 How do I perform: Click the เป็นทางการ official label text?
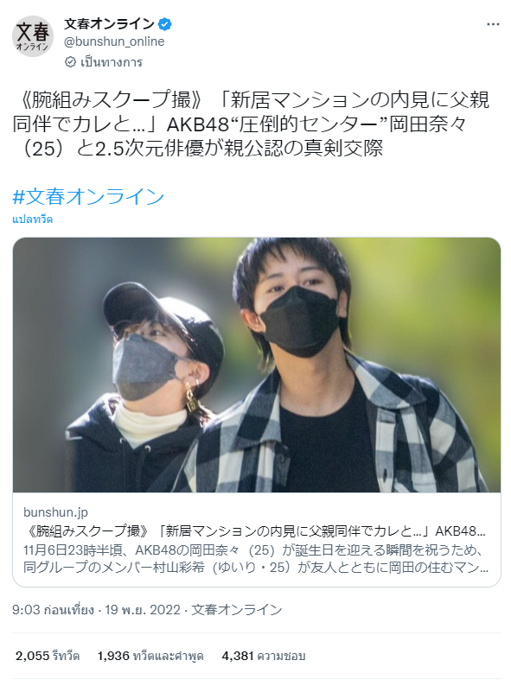click(112, 62)
